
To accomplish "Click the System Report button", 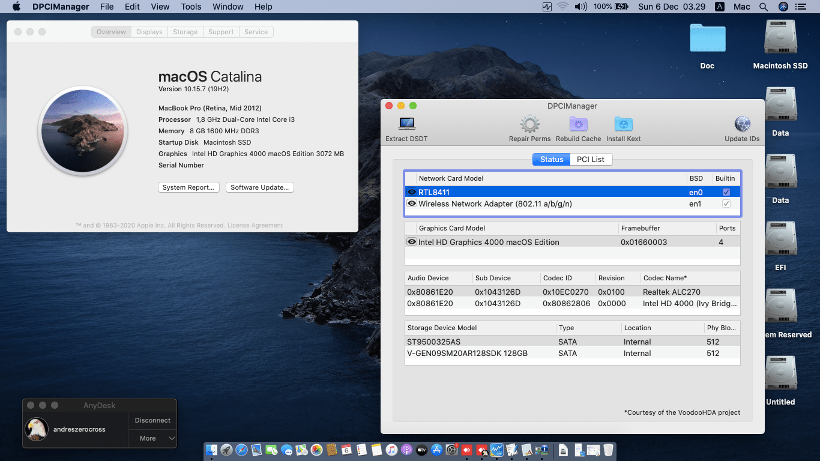I will tap(188, 187).
